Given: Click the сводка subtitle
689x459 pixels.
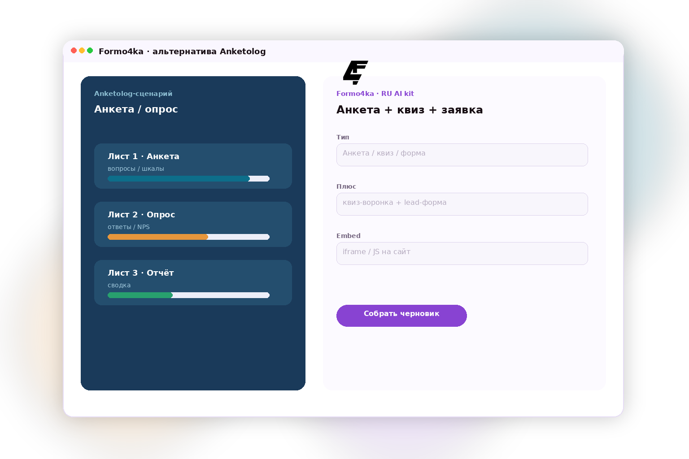Looking at the screenshot, I should coord(119,285).
